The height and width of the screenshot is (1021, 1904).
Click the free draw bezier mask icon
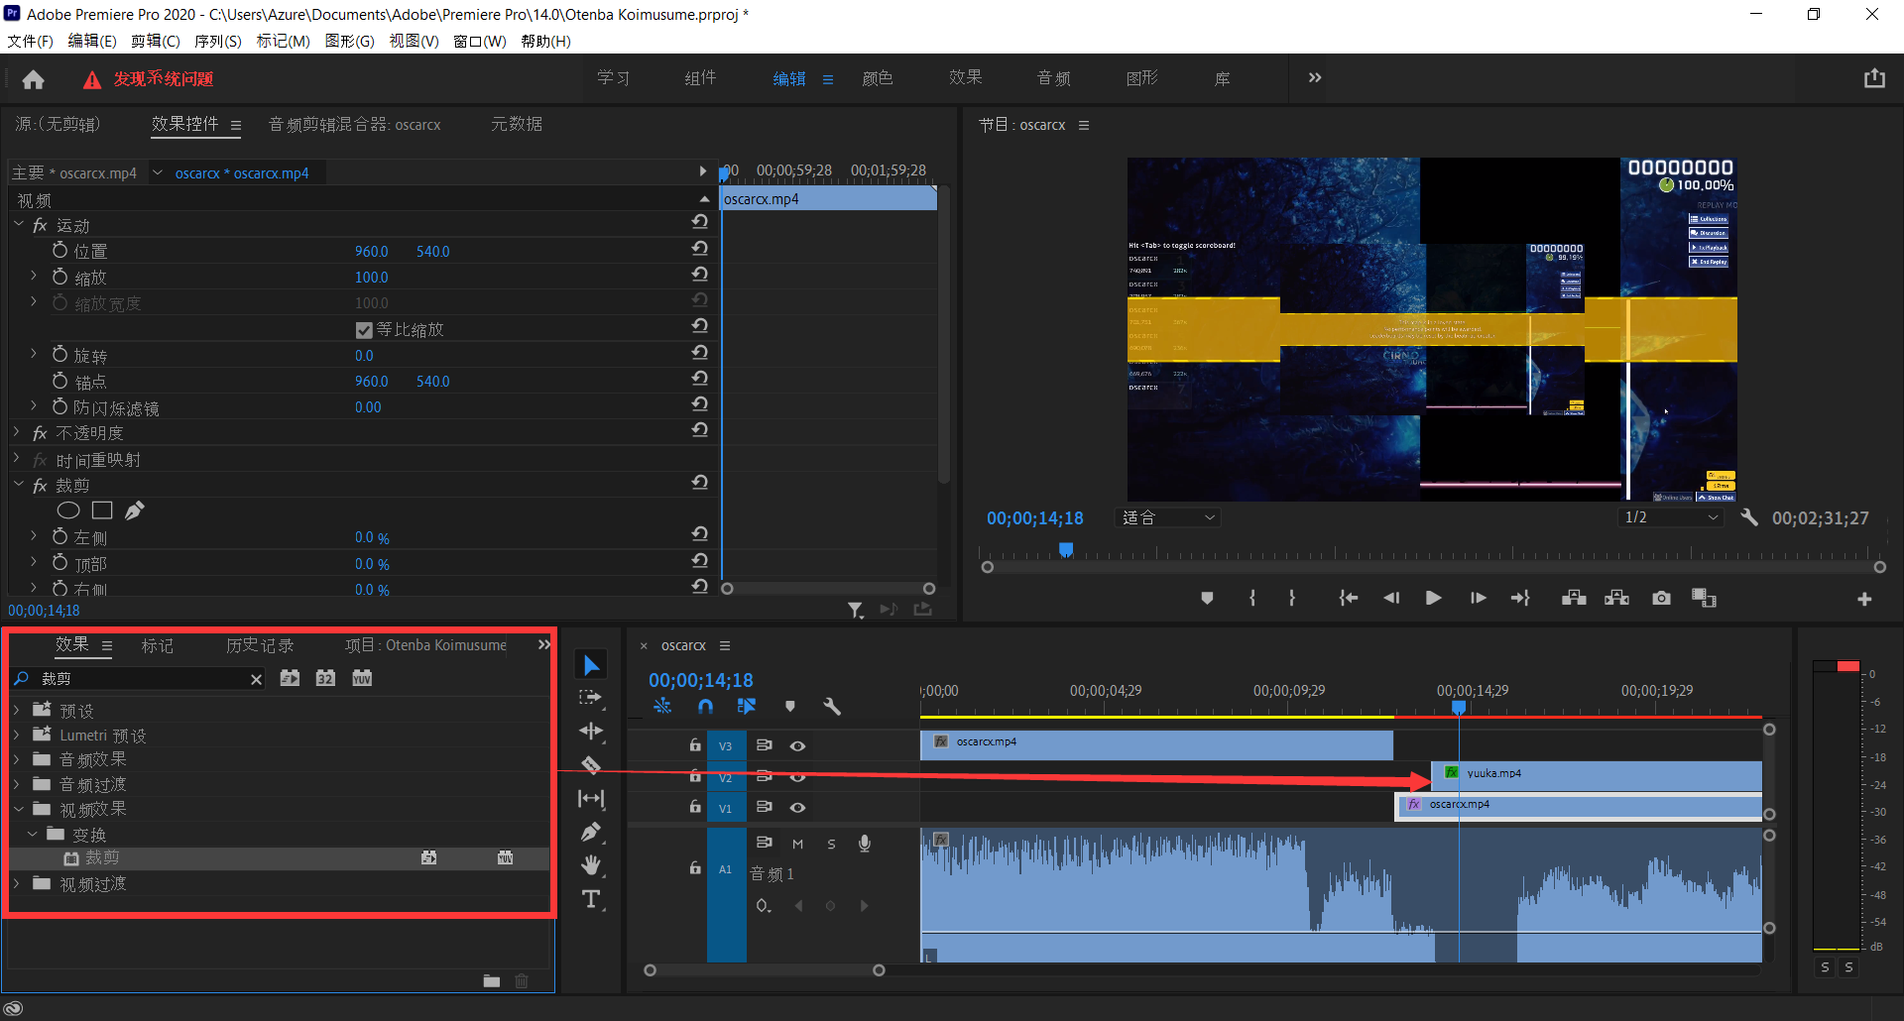pyautogui.click(x=135, y=510)
